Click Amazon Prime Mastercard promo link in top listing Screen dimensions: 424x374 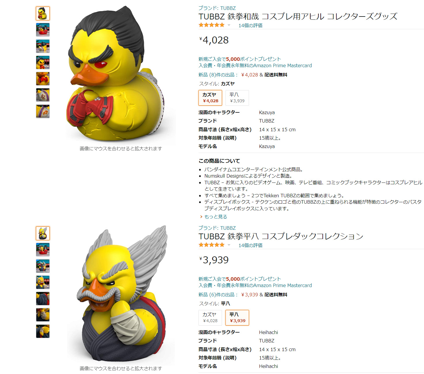(x=255, y=65)
